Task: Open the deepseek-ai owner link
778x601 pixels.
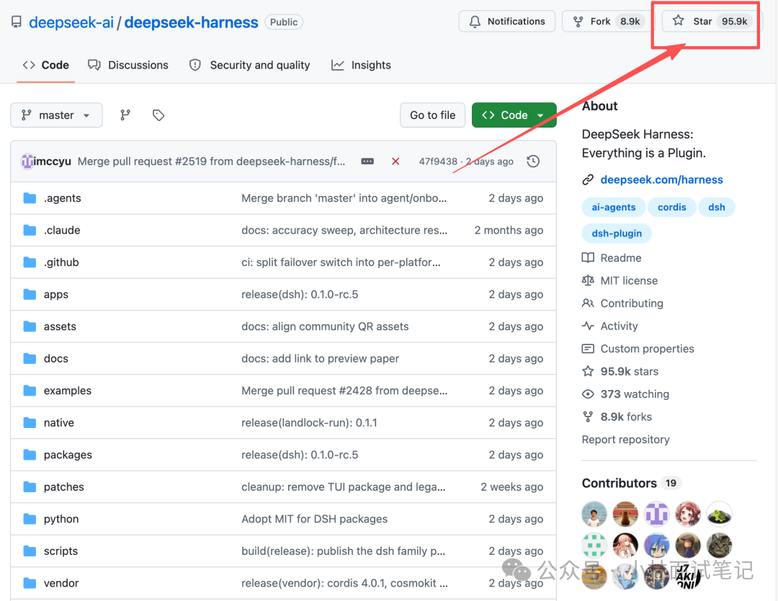Action: 71,22
